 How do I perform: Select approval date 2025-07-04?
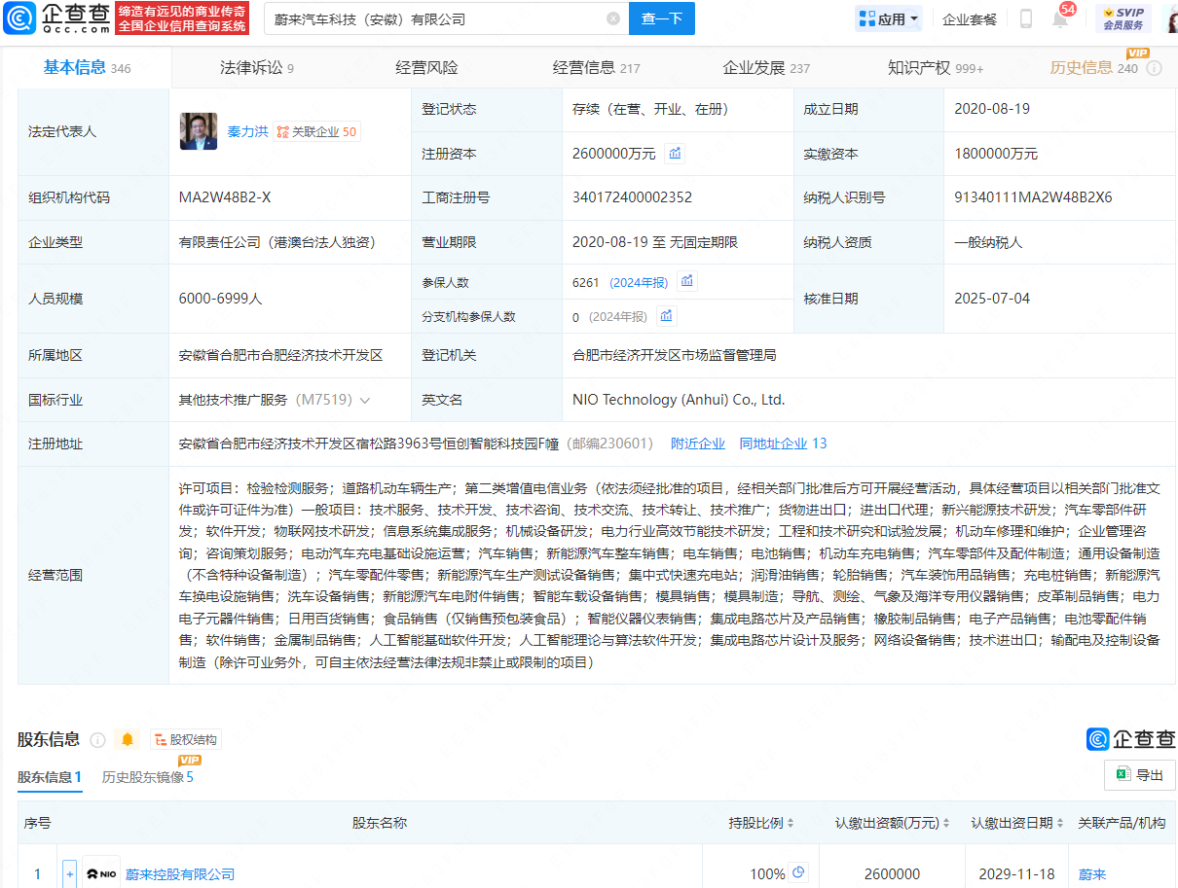pyautogui.click(x=992, y=299)
